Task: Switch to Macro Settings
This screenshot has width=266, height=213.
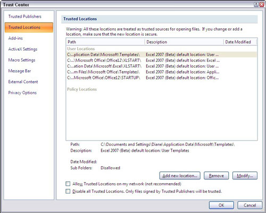Action: tap(22, 60)
